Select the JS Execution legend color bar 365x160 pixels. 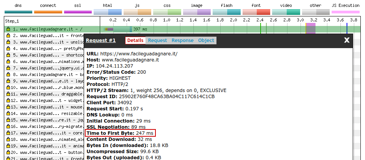(x=345, y=12)
